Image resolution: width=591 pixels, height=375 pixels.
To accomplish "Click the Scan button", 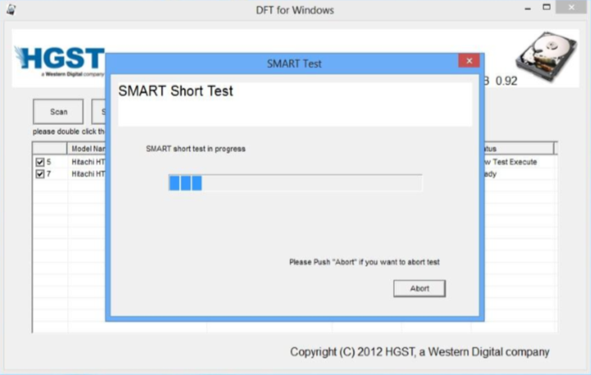I will coord(58,112).
